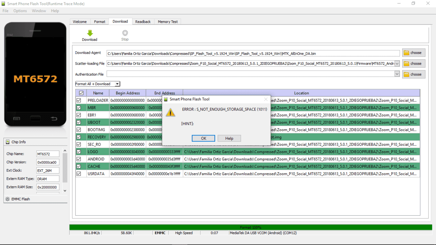Viewport: 436px width, 245px height.
Task: Click the Stop icon in toolbar
Action: [x=125, y=33]
